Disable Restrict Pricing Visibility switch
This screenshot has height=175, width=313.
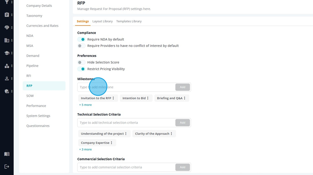pos(81,69)
